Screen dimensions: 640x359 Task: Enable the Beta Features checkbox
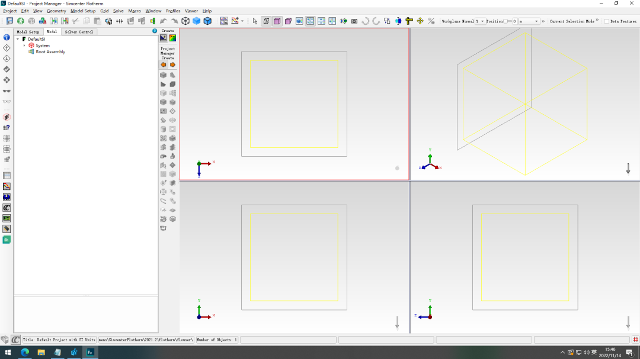pyautogui.click(x=607, y=21)
